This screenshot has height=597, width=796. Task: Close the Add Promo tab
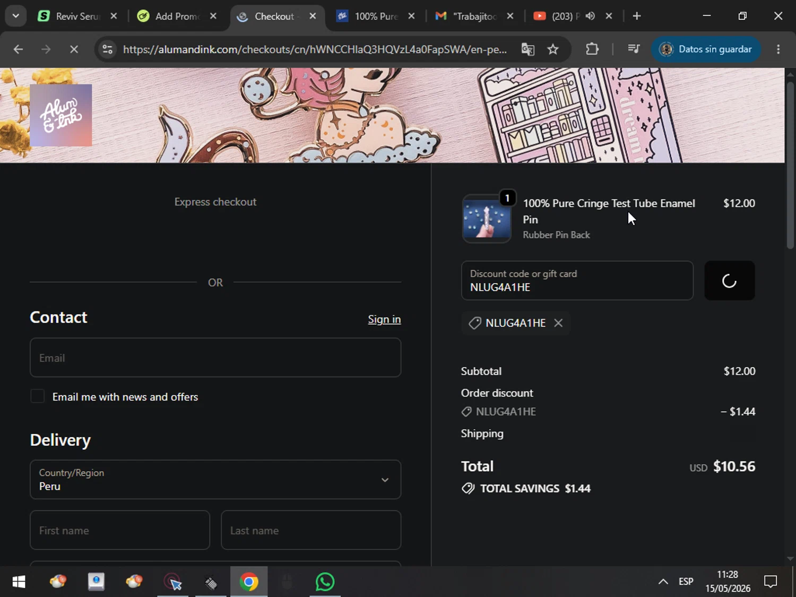(213, 16)
